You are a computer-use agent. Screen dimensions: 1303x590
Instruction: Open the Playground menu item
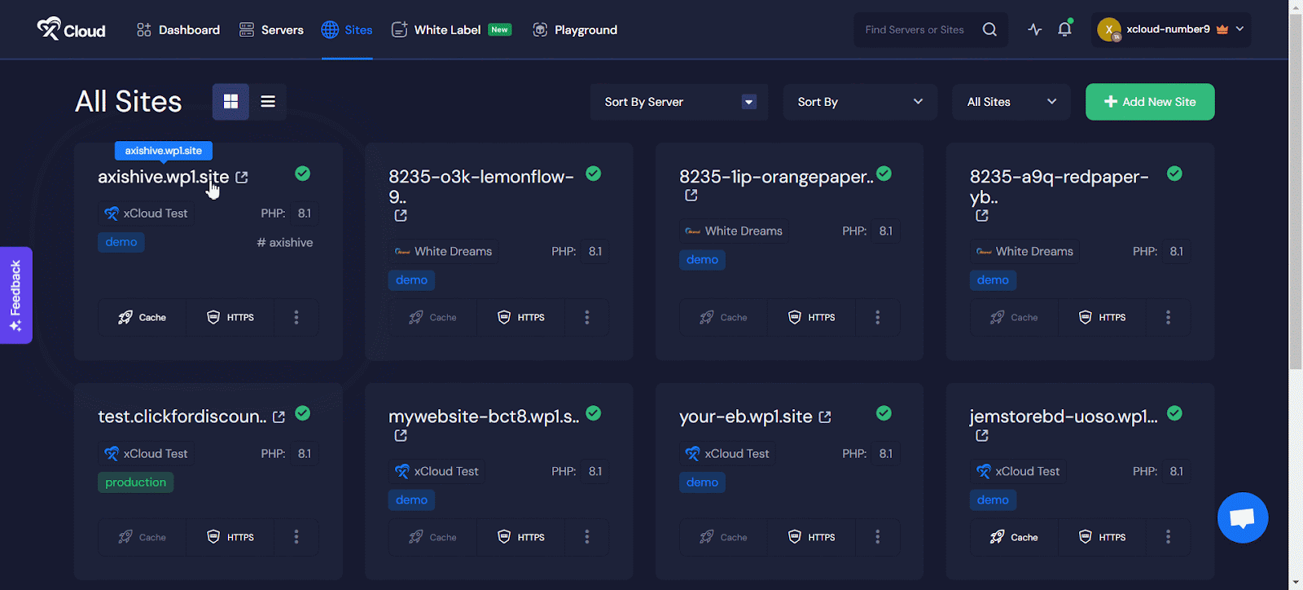tap(575, 30)
